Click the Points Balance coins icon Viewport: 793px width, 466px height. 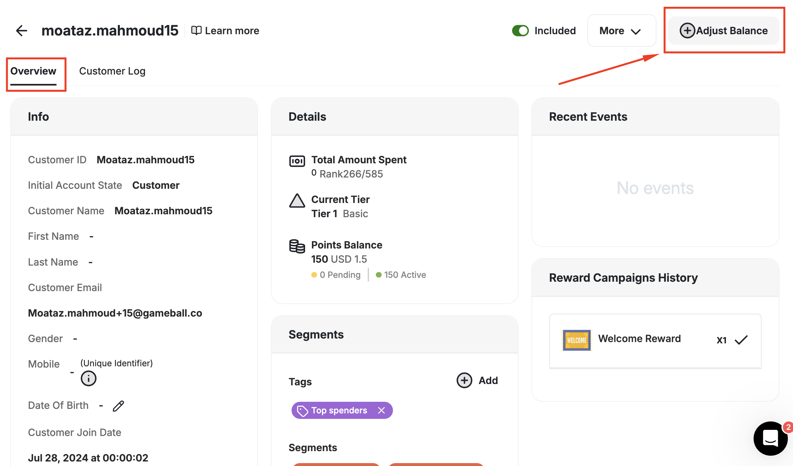coord(297,247)
